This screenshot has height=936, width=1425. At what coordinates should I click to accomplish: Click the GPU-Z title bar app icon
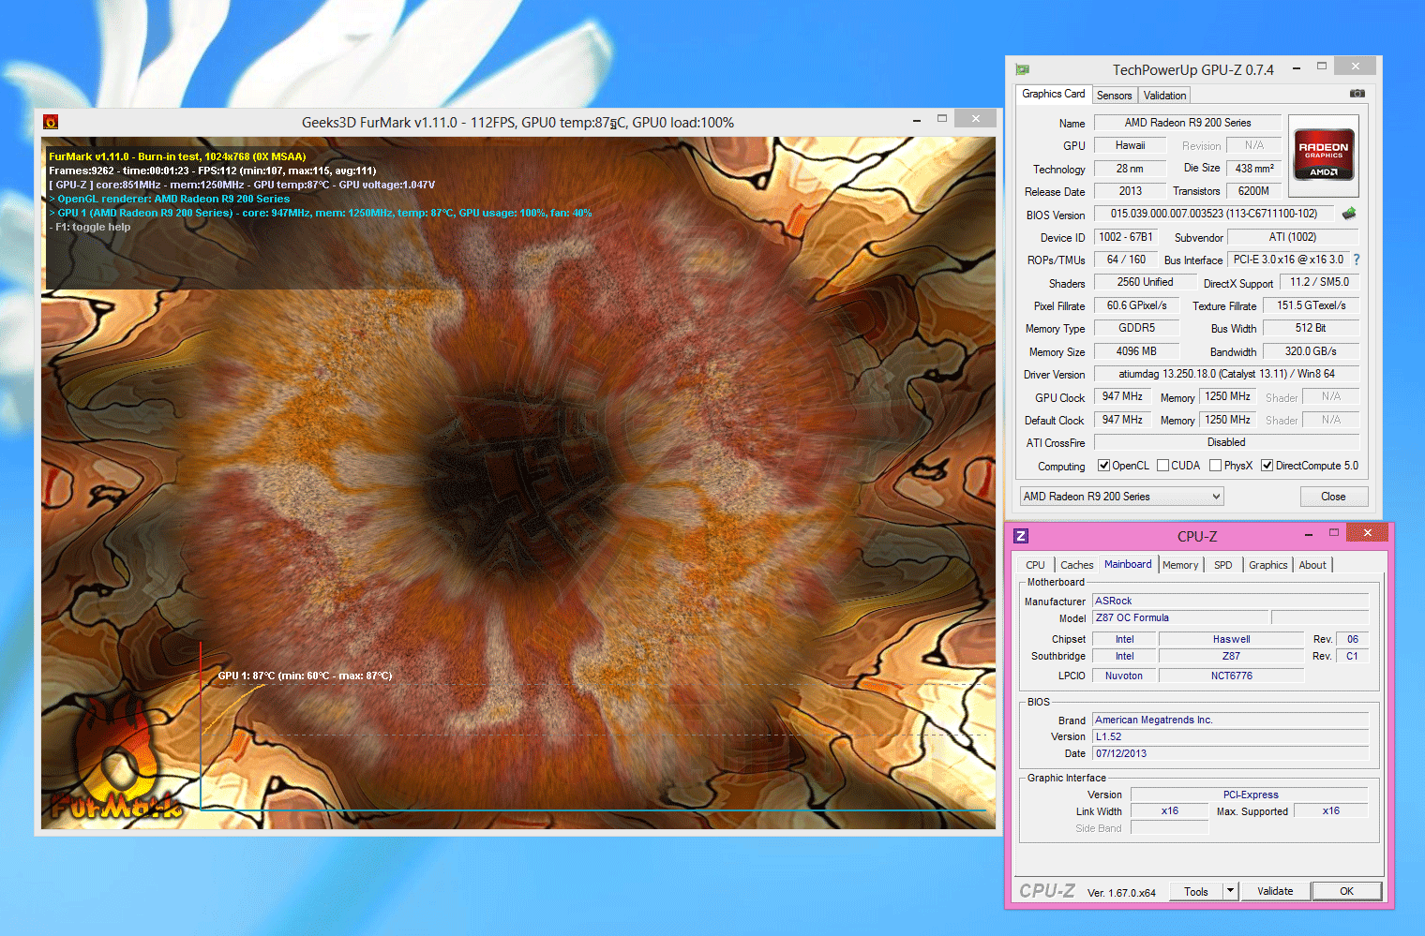pos(1023,69)
